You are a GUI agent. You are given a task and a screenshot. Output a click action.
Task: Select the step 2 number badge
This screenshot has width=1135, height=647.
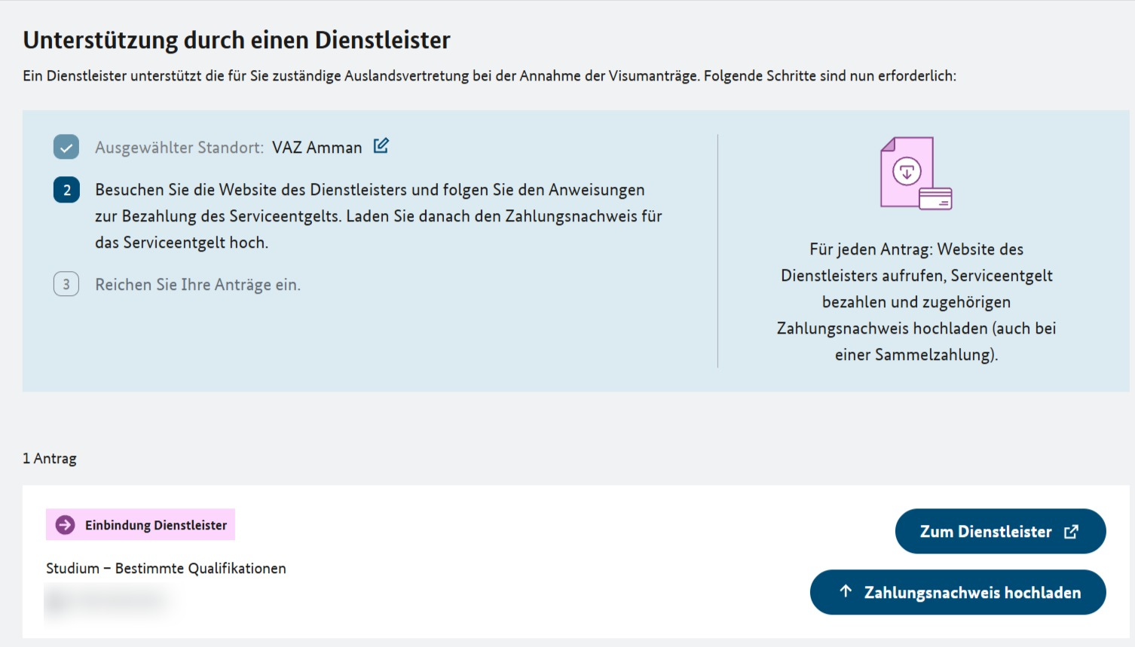point(66,190)
